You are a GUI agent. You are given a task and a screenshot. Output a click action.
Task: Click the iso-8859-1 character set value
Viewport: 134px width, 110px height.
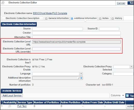107,85
